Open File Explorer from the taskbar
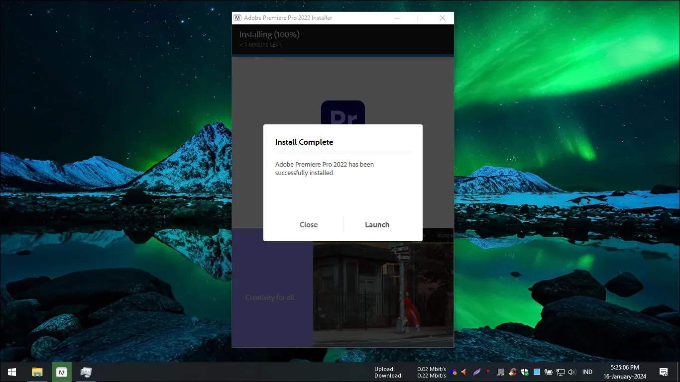680x382 pixels. coord(37,372)
